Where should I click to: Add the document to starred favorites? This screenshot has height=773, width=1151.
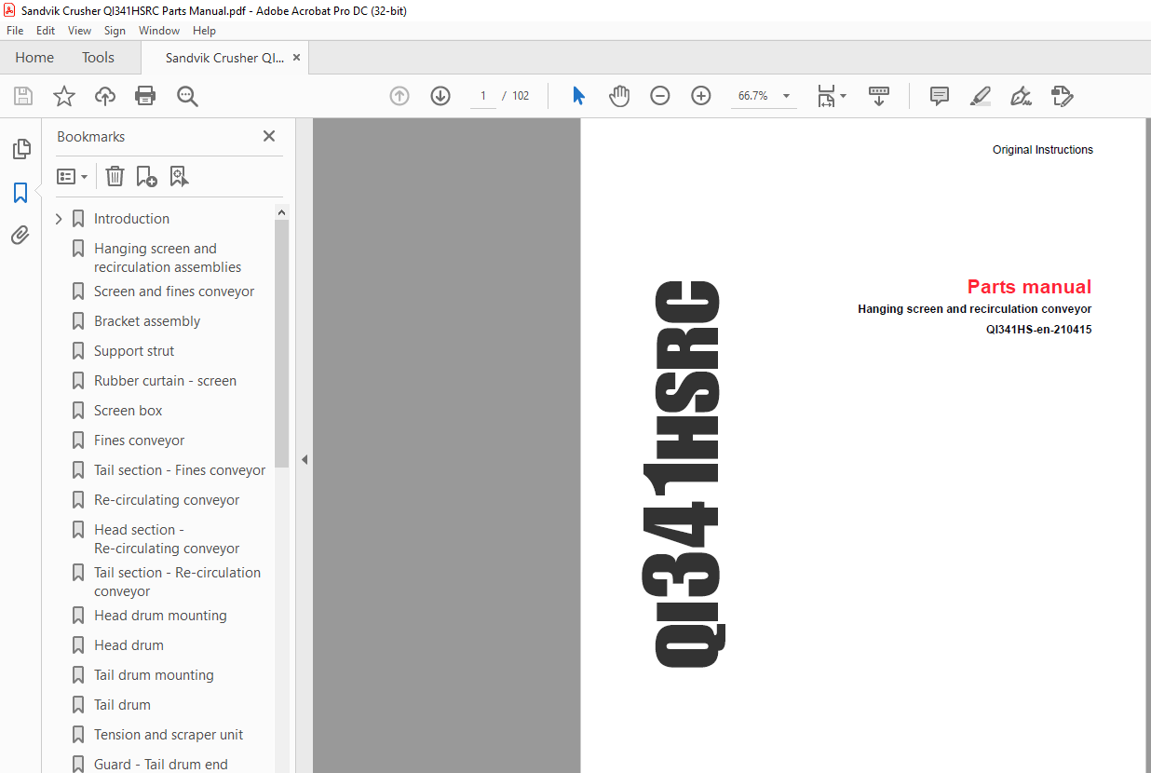tap(64, 96)
